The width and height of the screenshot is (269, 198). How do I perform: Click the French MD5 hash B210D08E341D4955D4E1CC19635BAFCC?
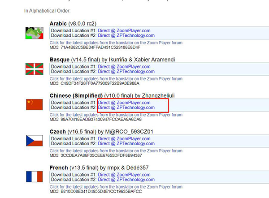pos(101,191)
